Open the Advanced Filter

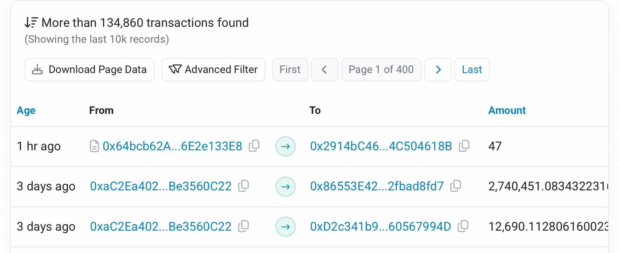click(213, 70)
